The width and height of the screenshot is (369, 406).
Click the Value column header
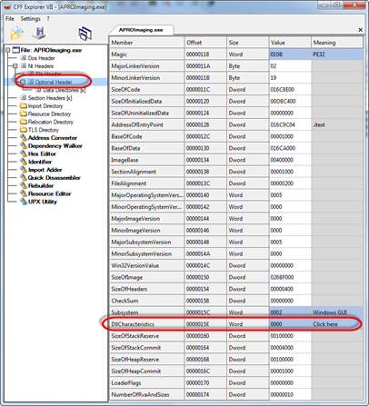[x=290, y=43]
